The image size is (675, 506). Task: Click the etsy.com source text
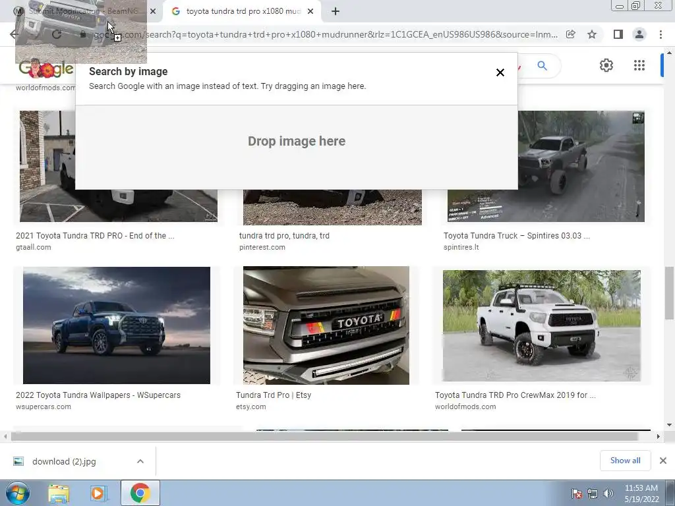tap(251, 407)
